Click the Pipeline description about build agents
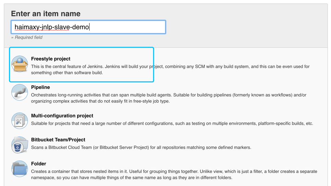The width and height of the screenshot is (331, 186). click(x=168, y=98)
